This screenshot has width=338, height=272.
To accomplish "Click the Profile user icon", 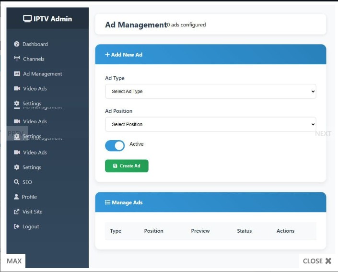I will point(17,197).
